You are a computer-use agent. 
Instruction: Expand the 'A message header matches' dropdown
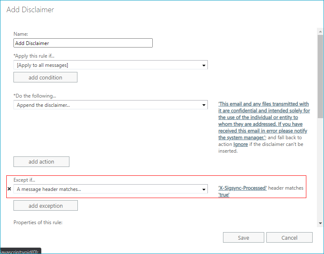point(110,189)
